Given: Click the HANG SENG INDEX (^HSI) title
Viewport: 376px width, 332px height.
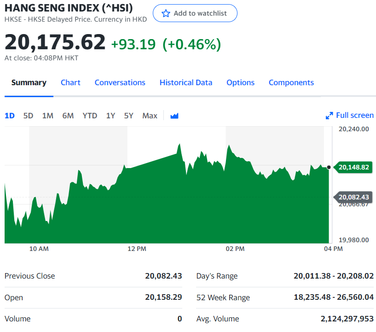Looking at the screenshot, I should point(69,8).
